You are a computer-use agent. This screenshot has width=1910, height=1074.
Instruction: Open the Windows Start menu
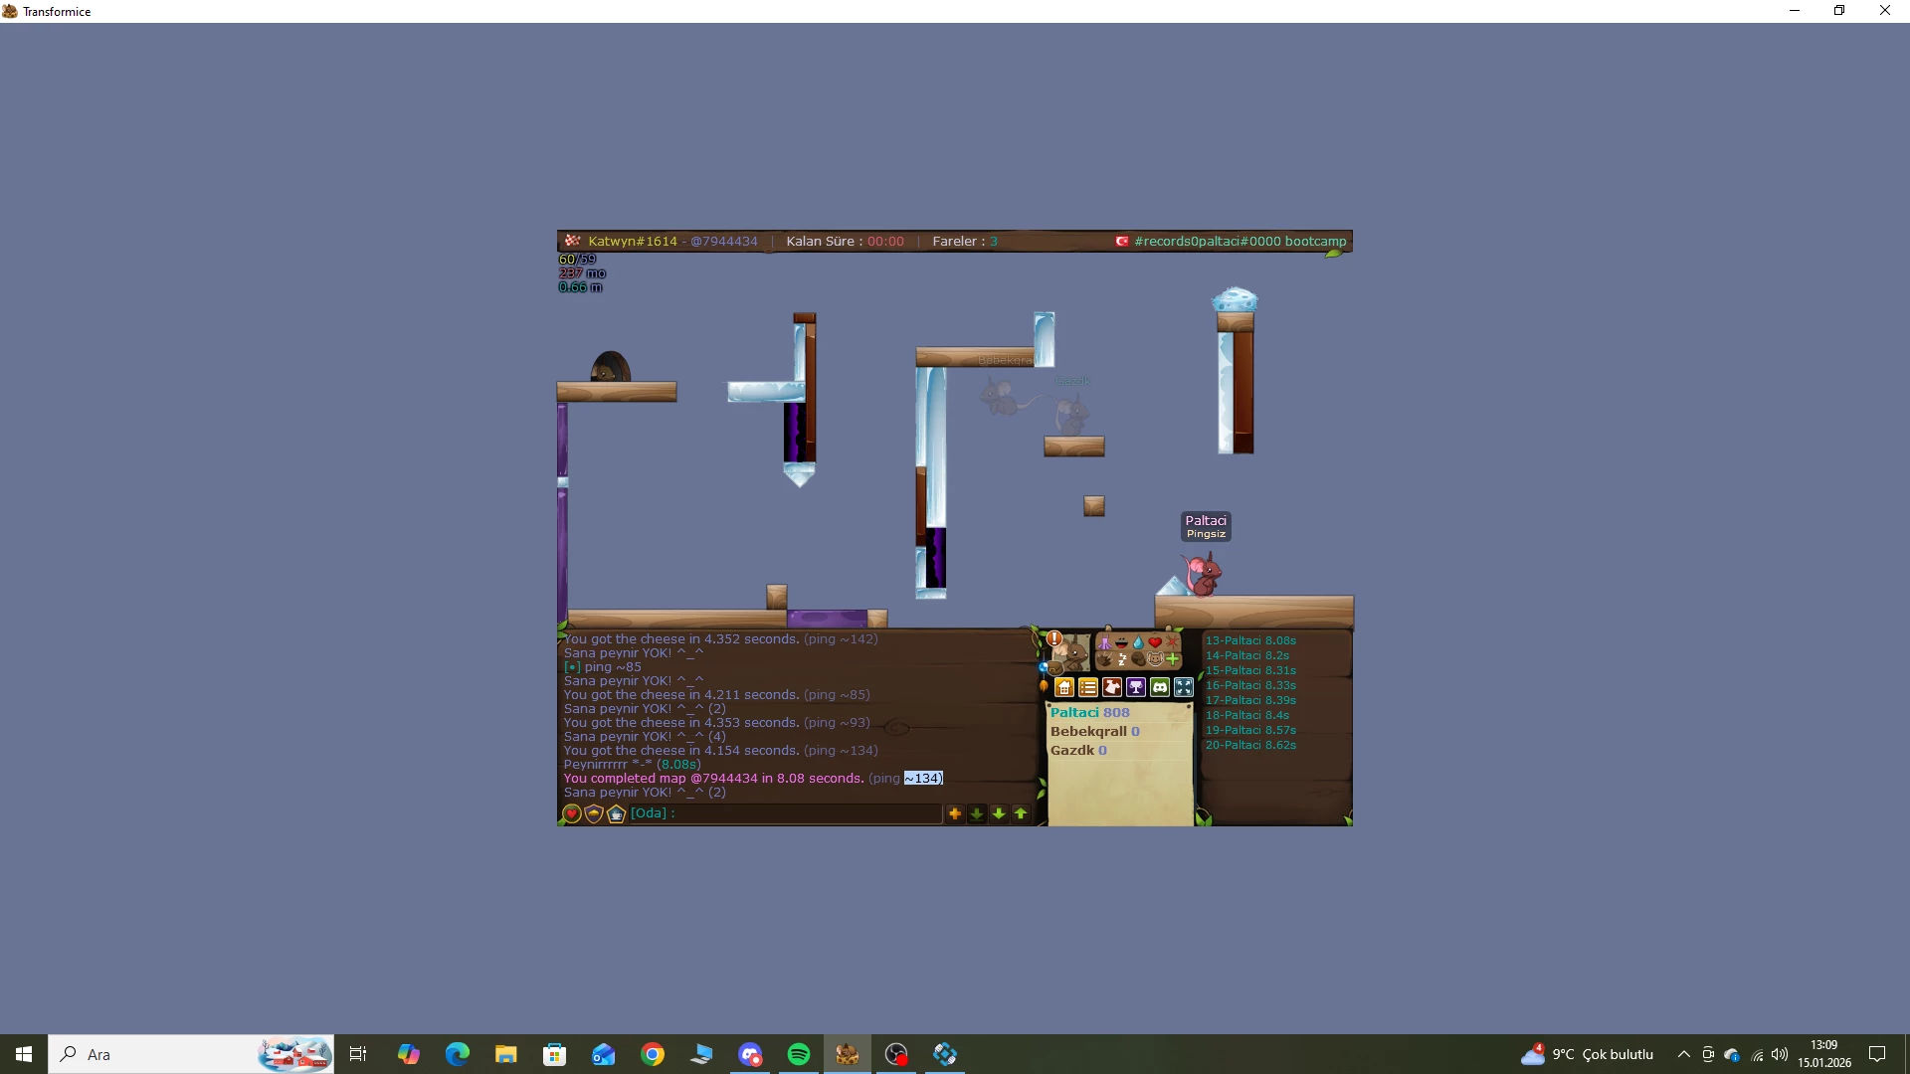24,1054
